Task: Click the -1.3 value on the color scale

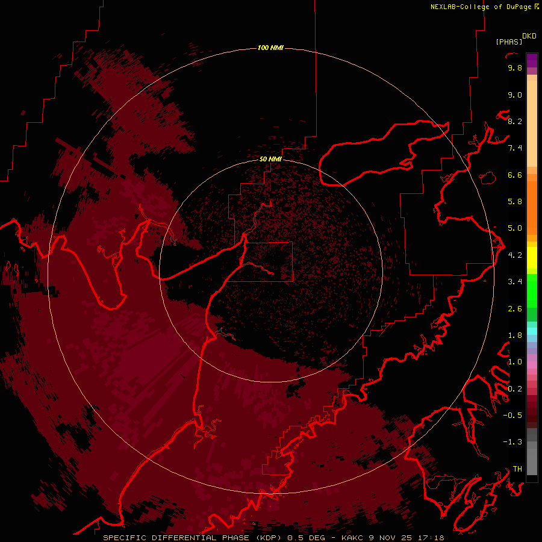Action: 512,442
